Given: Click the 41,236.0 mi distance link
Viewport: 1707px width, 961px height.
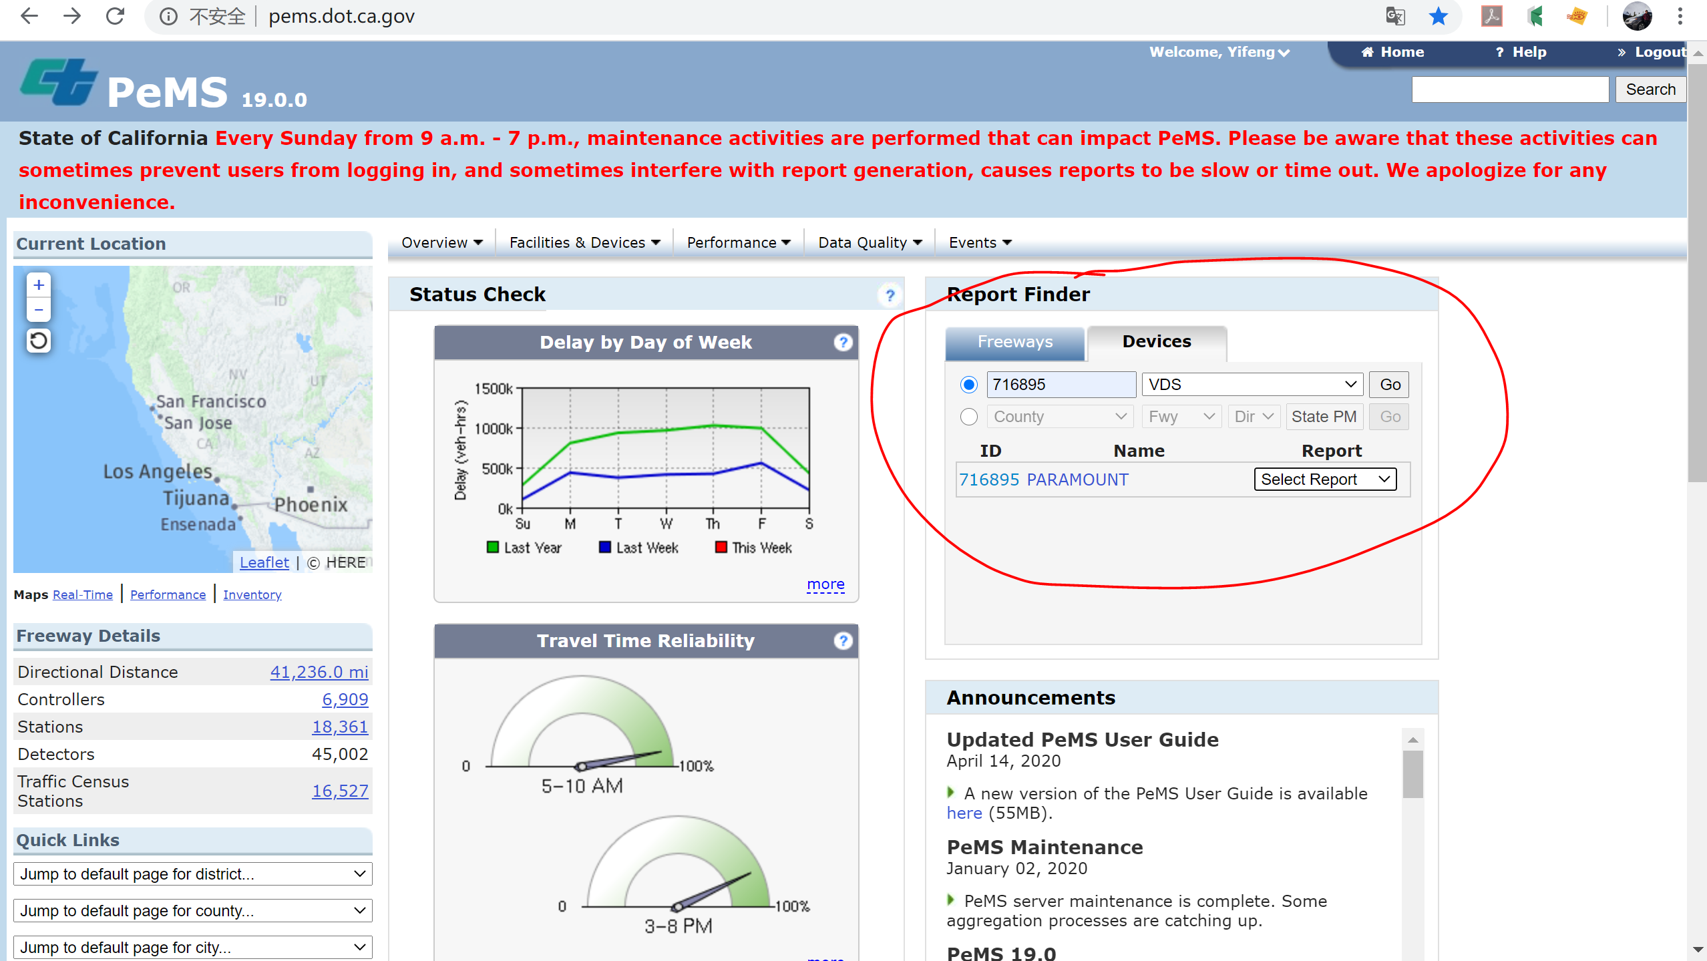Looking at the screenshot, I should click(x=319, y=672).
